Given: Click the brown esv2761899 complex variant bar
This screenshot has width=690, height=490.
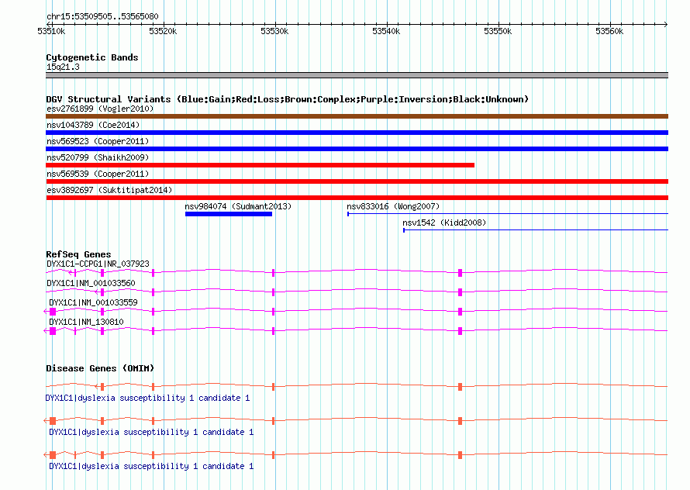Looking at the screenshot, I should [357, 116].
